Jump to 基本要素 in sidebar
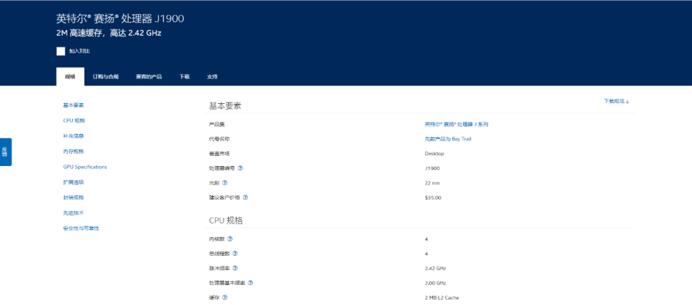 click(x=73, y=105)
